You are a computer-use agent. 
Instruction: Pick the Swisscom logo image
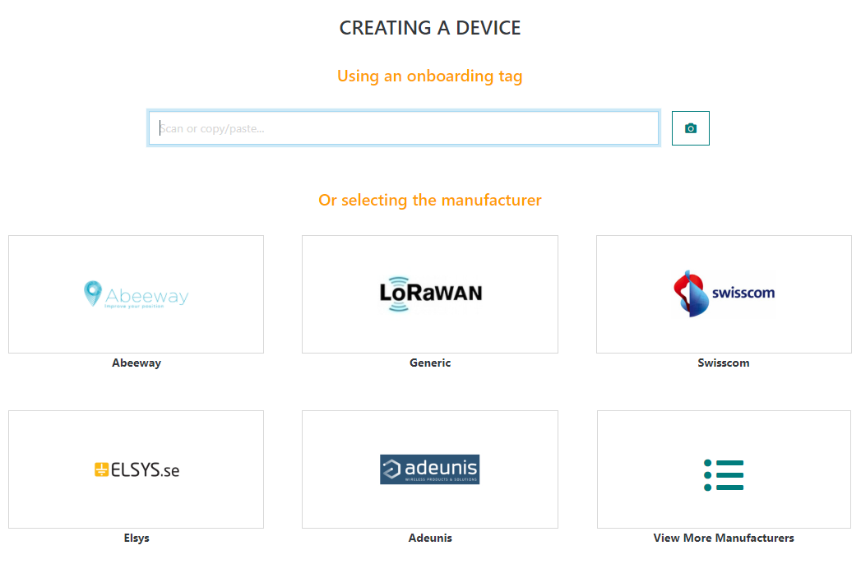724,294
